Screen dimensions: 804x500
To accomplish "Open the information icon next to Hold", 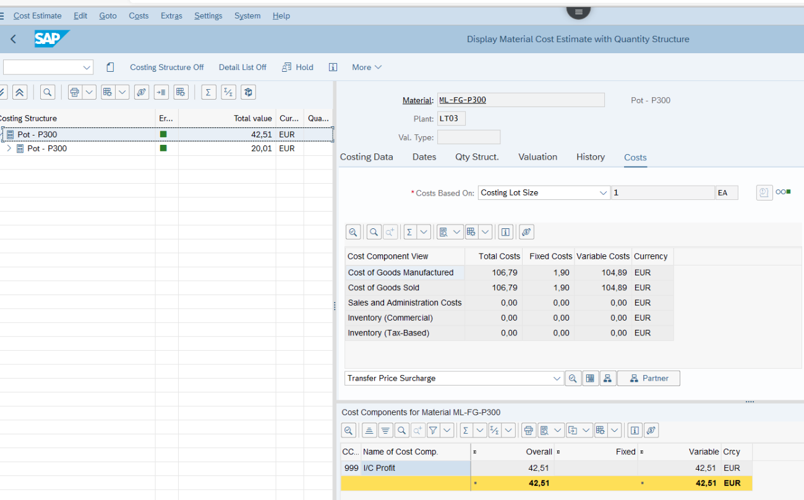I will [333, 67].
